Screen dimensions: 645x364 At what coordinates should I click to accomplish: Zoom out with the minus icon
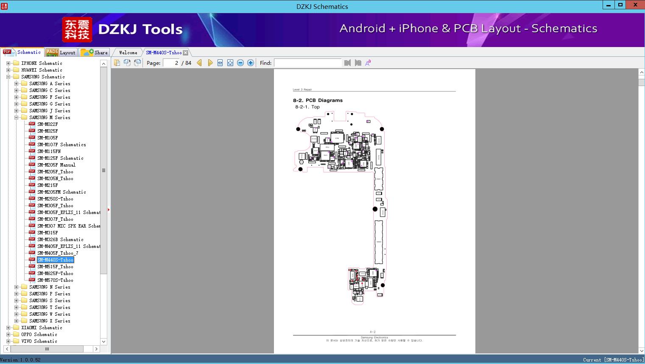tap(240, 63)
